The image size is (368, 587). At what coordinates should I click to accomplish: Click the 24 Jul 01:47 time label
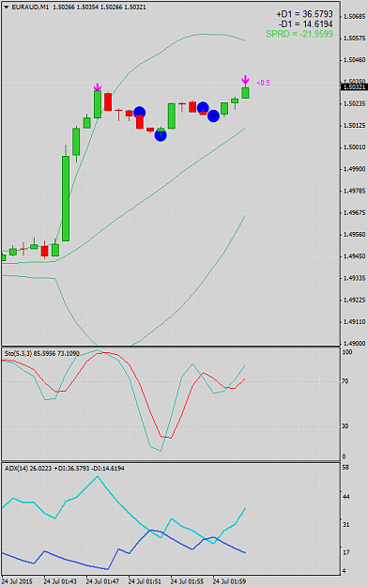tap(102, 581)
